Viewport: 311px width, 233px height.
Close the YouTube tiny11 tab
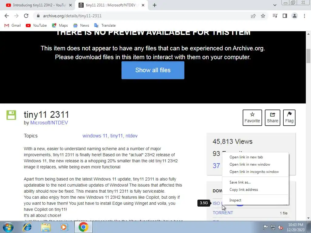pyautogui.click(x=70, y=5)
